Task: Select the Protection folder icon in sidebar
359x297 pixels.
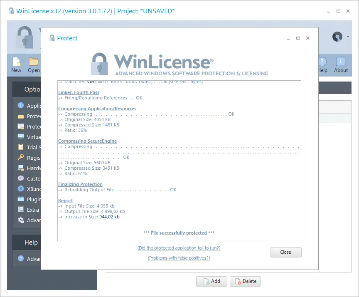Action: pos(21,116)
